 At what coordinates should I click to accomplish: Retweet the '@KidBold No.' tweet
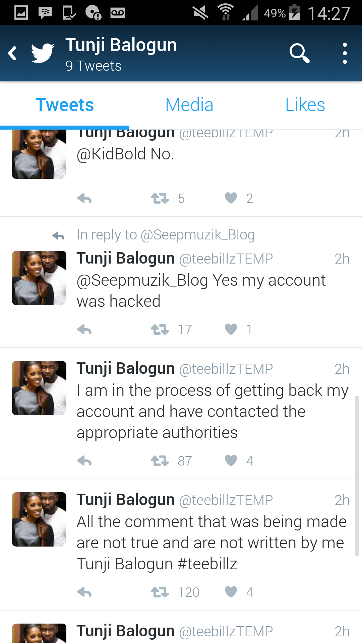(160, 199)
